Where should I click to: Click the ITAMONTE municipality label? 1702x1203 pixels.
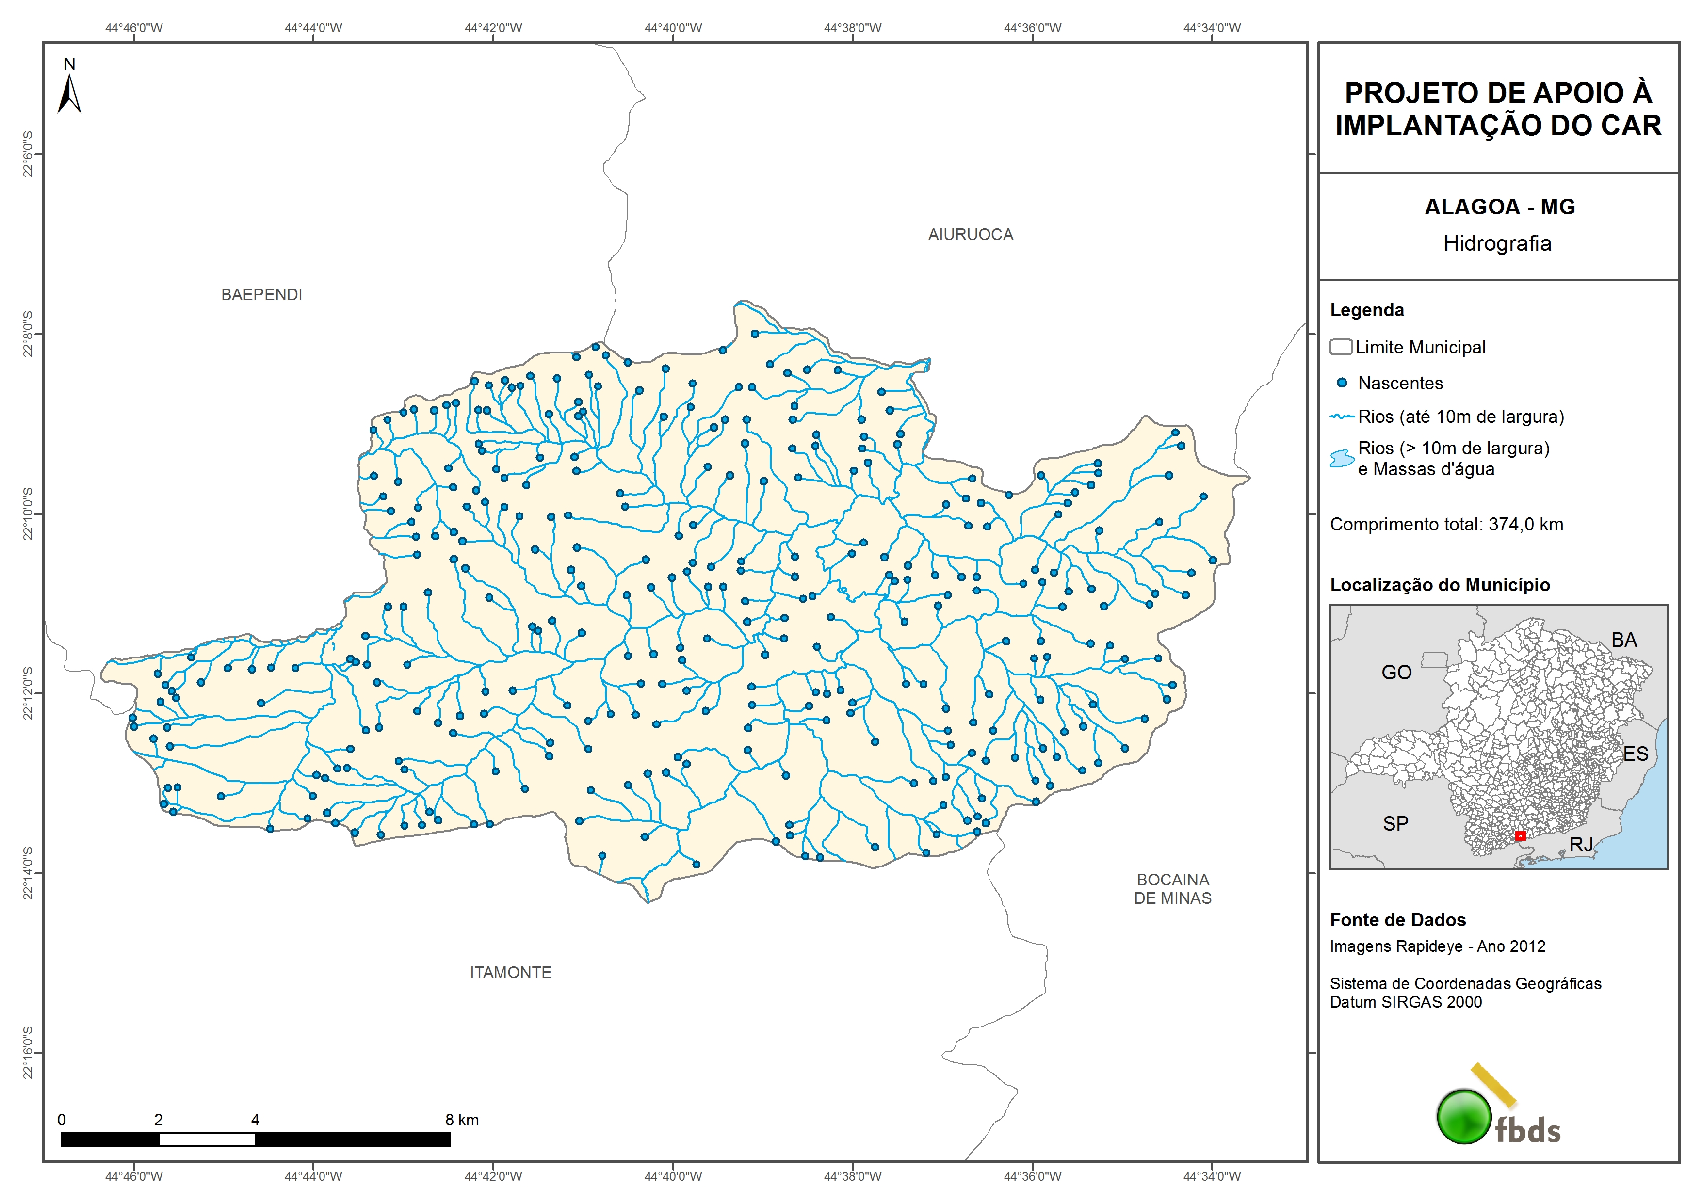tap(511, 973)
